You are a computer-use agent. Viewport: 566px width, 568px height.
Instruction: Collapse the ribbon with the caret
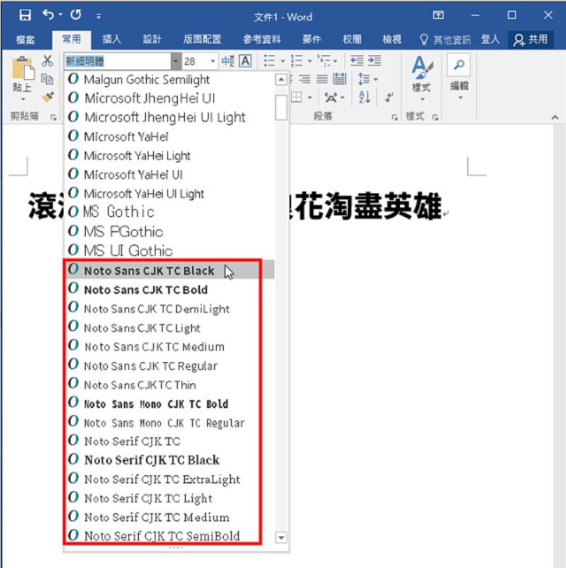pyautogui.click(x=555, y=117)
